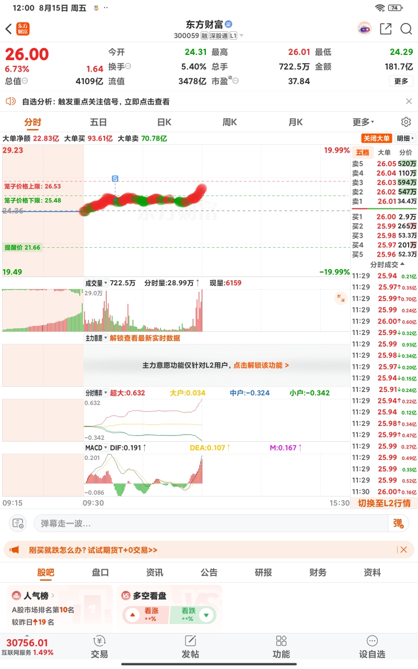Switch order panel to 分价
418x669 pixels.
[x=405, y=153]
